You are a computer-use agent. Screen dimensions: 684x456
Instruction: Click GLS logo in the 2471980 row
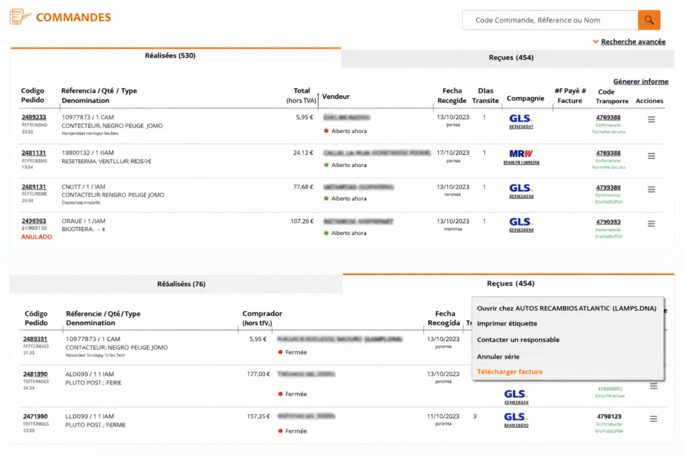(516, 417)
